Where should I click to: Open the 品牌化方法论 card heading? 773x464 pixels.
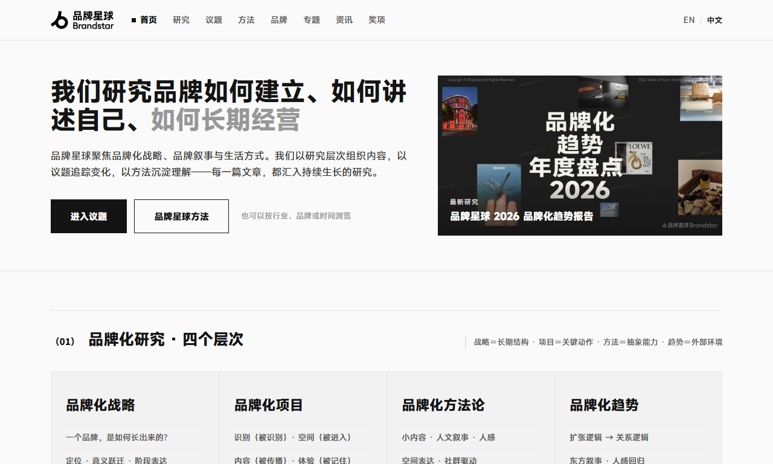point(443,405)
